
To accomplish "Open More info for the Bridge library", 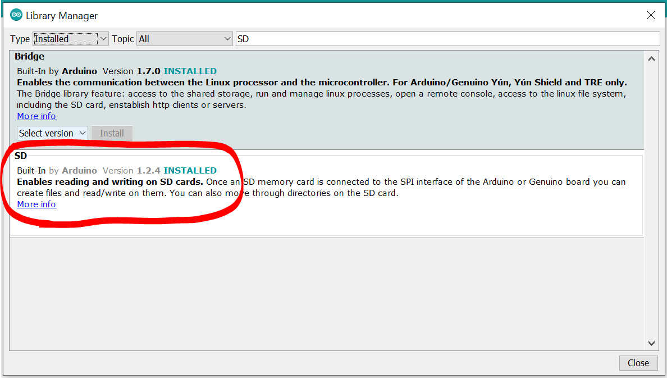I will (36, 116).
